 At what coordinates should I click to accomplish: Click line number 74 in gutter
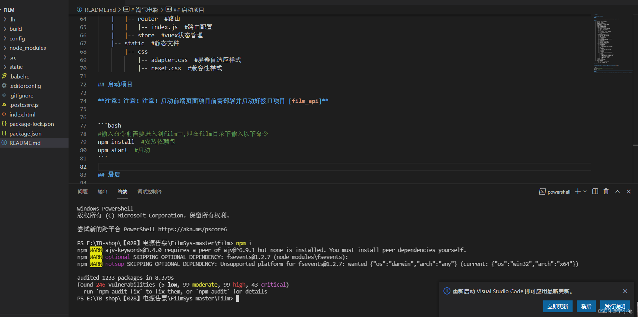tap(83, 101)
